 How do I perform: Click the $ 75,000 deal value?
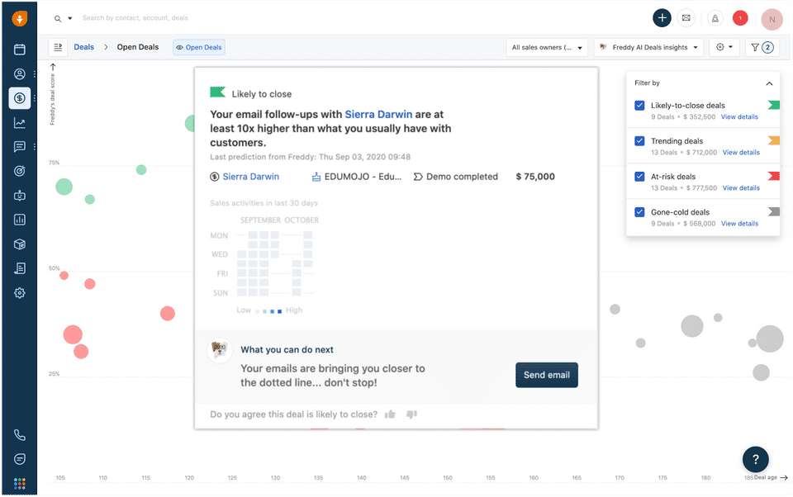click(535, 177)
